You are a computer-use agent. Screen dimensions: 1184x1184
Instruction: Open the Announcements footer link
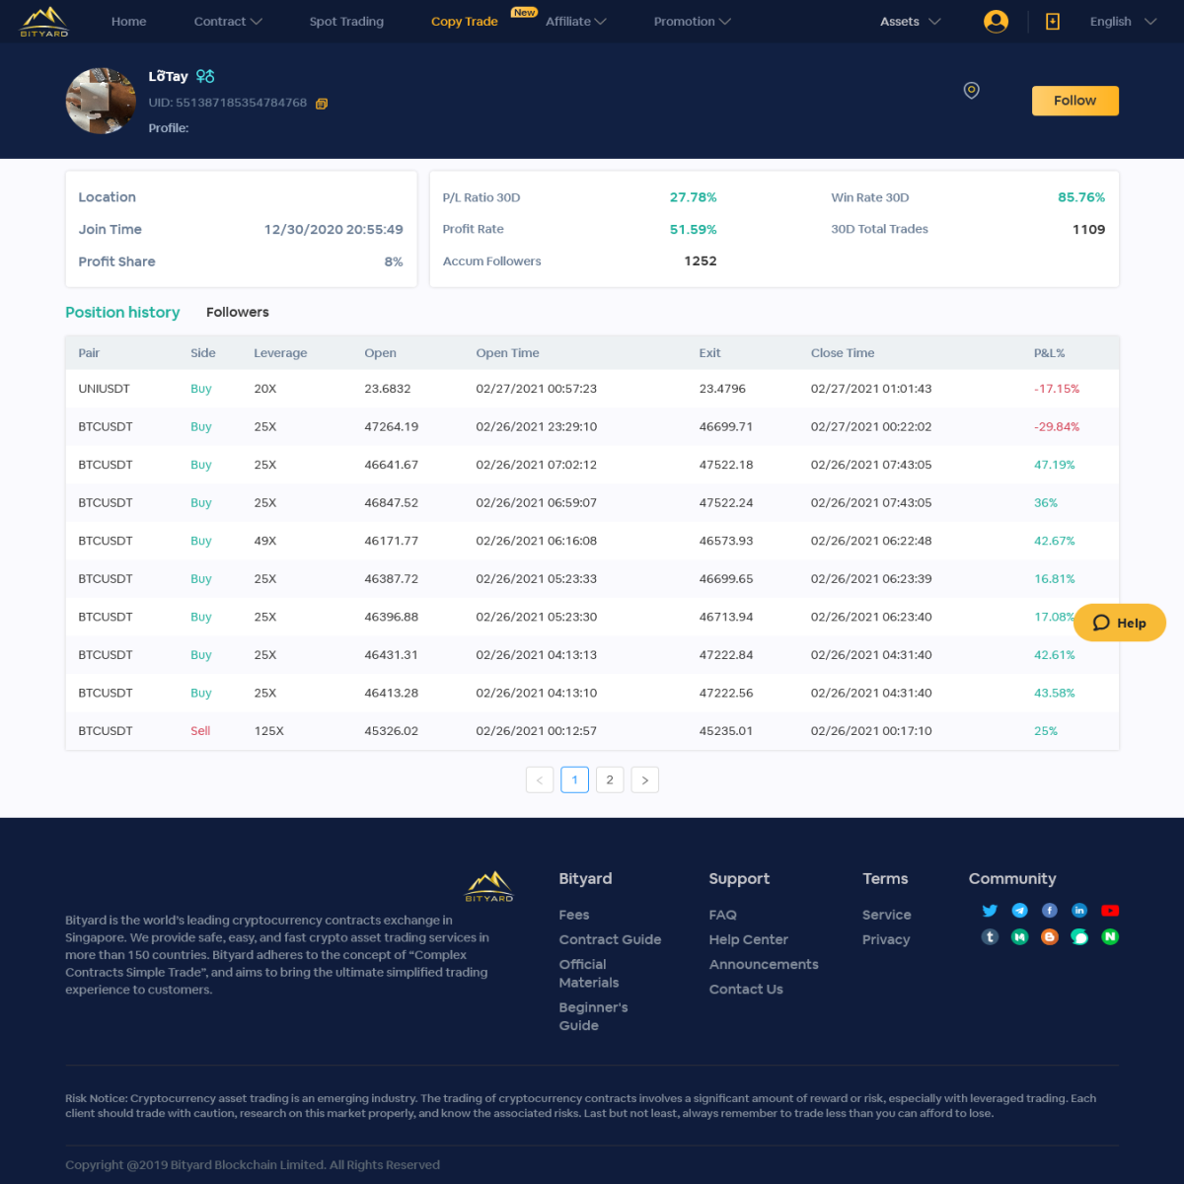(x=764, y=964)
